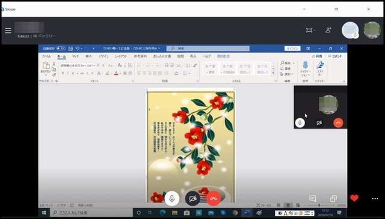The height and width of the screenshot is (219, 385).
Task: Toggle show paragraph marks in Word
Action: 195,65
